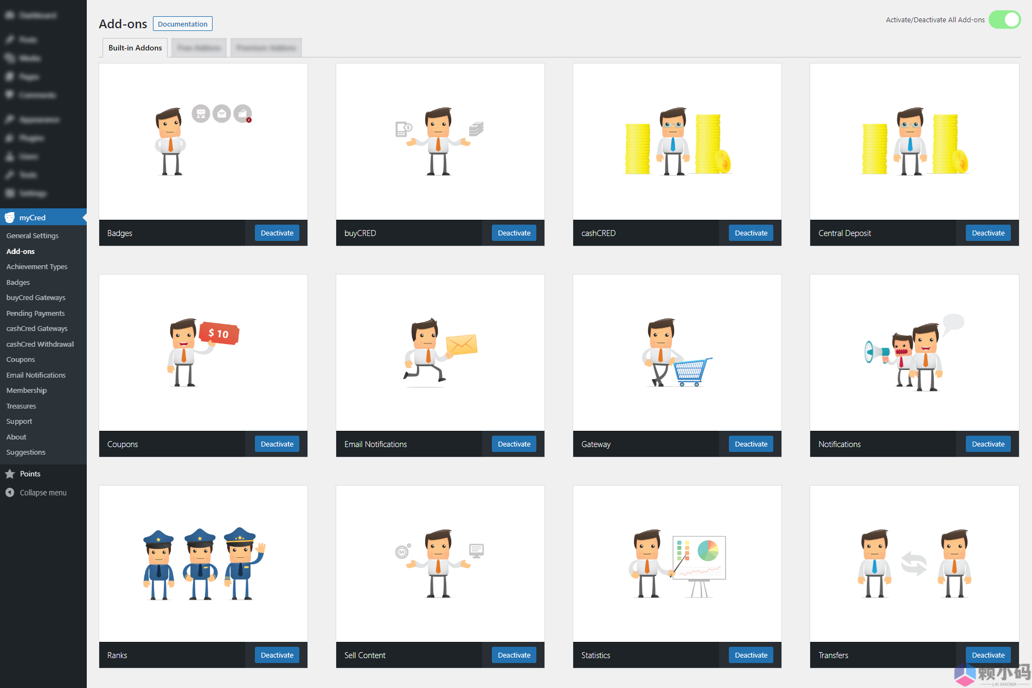Deactivate the Badges add-on
The image size is (1032, 688).
pos(277,233)
